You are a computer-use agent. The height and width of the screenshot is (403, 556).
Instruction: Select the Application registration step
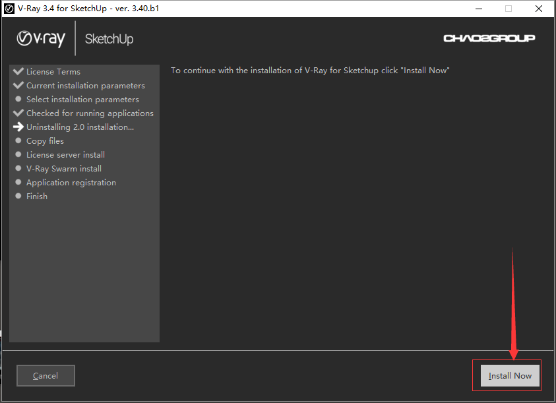71,182
